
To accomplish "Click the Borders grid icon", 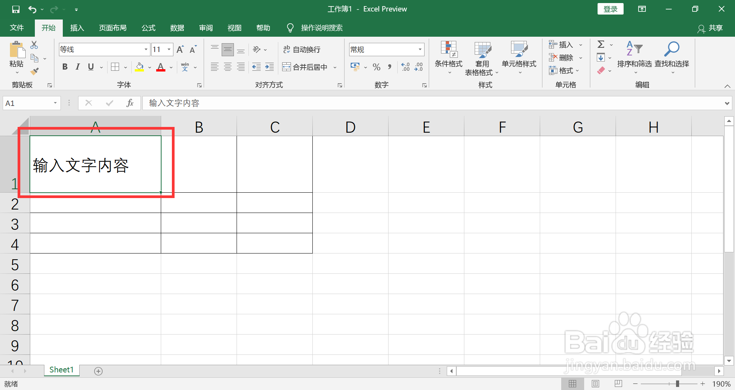I will click(115, 67).
